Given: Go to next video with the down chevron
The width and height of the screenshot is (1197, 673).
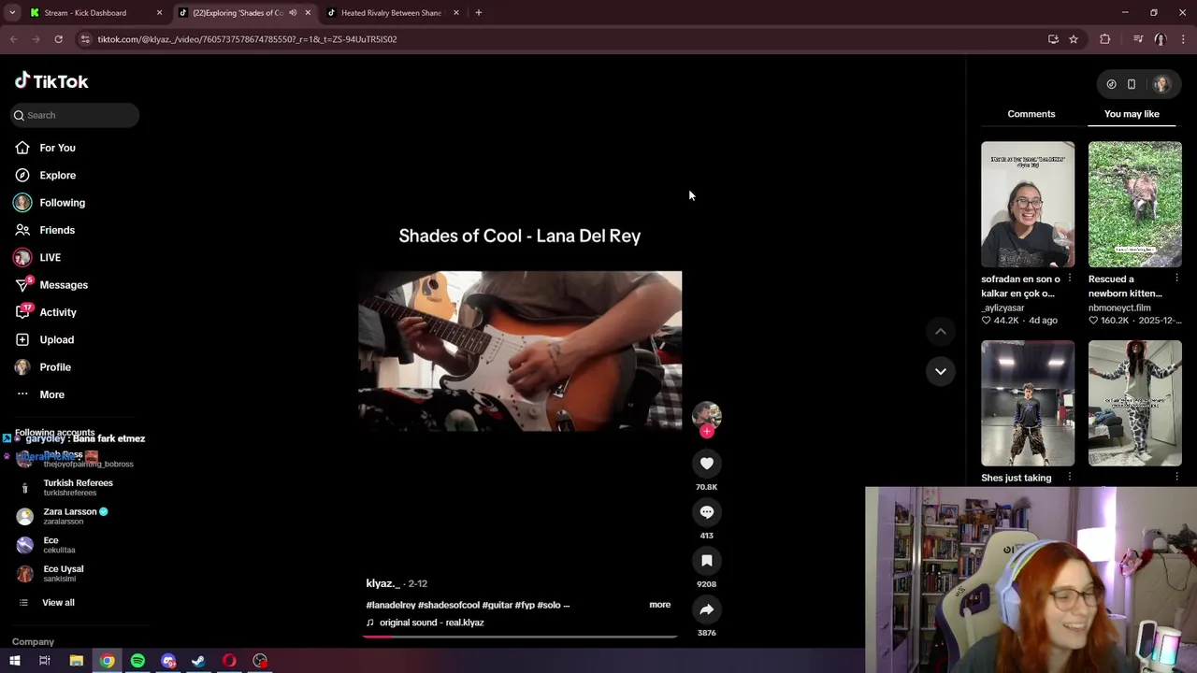Looking at the screenshot, I should (x=941, y=371).
